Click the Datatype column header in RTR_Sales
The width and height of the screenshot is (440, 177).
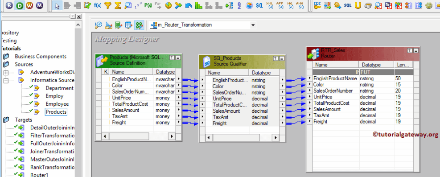tap(377, 65)
